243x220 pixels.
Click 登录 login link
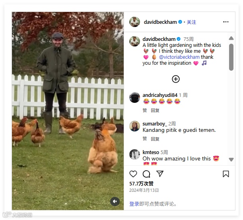pyautogui.click(x=134, y=204)
